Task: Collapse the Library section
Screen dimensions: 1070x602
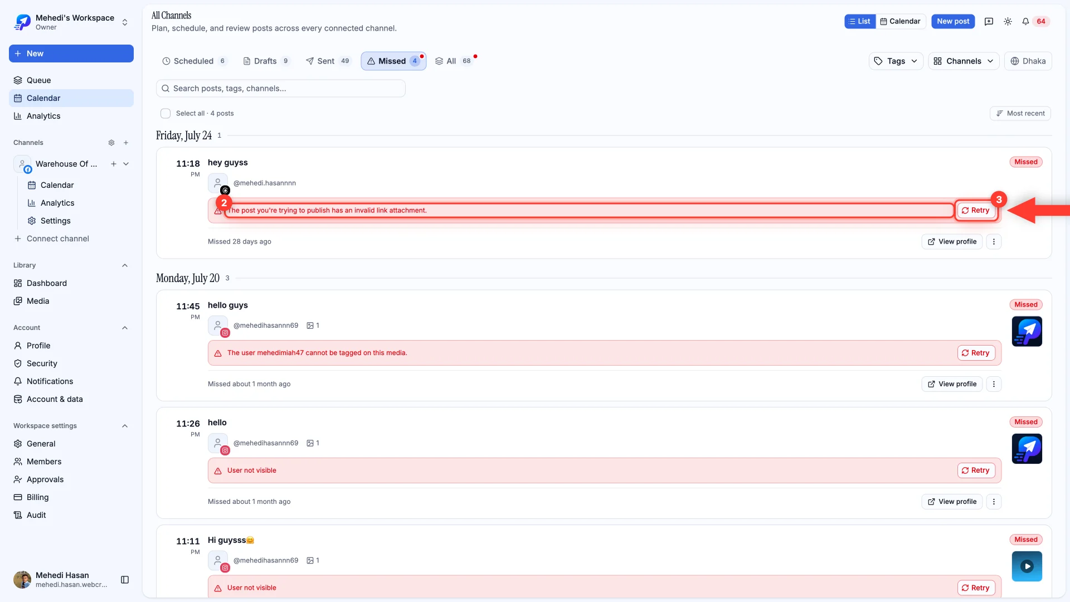Action: (125, 265)
